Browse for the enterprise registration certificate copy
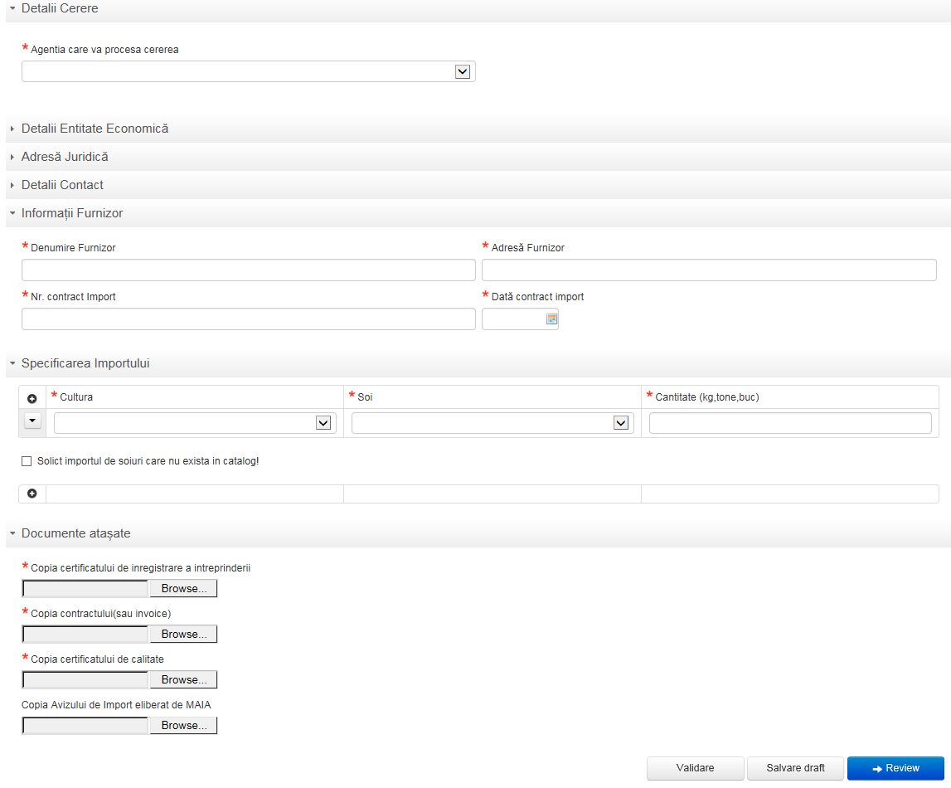The width and height of the screenshot is (951, 788). pyautogui.click(x=183, y=589)
